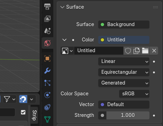Open the Physics properties tab
The image size is (163, 126).
[x=47, y=95]
